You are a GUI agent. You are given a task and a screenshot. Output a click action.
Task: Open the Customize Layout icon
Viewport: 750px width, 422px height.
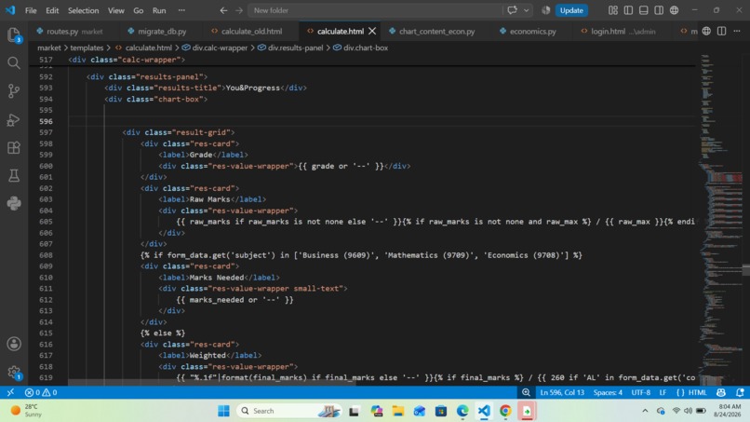click(x=612, y=10)
